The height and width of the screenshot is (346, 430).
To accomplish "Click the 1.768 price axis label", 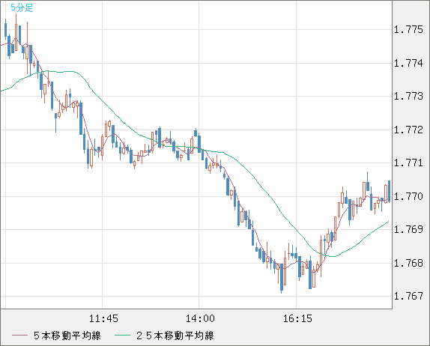I will coord(408,263).
